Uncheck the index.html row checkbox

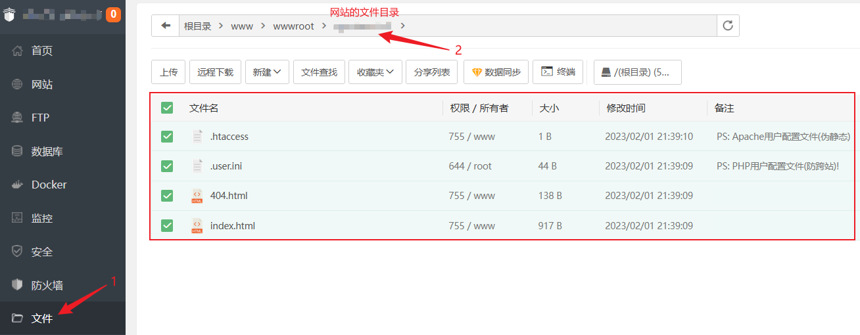click(167, 226)
